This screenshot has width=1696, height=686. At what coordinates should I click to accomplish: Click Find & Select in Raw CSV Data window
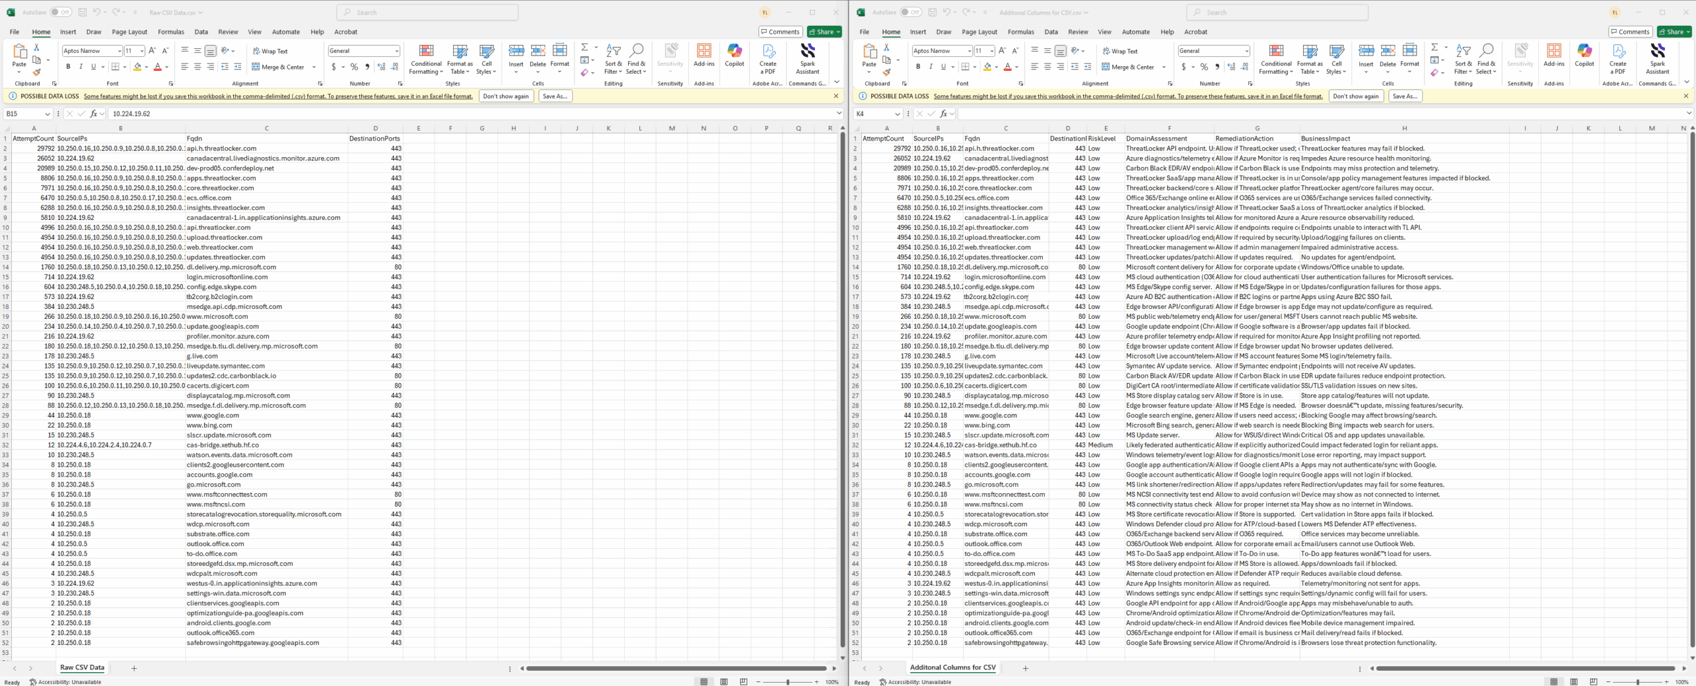(x=636, y=58)
